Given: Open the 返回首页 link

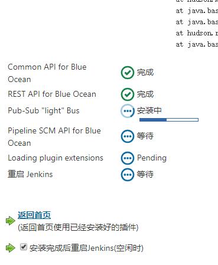Looking at the screenshot, I should coord(34,215).
